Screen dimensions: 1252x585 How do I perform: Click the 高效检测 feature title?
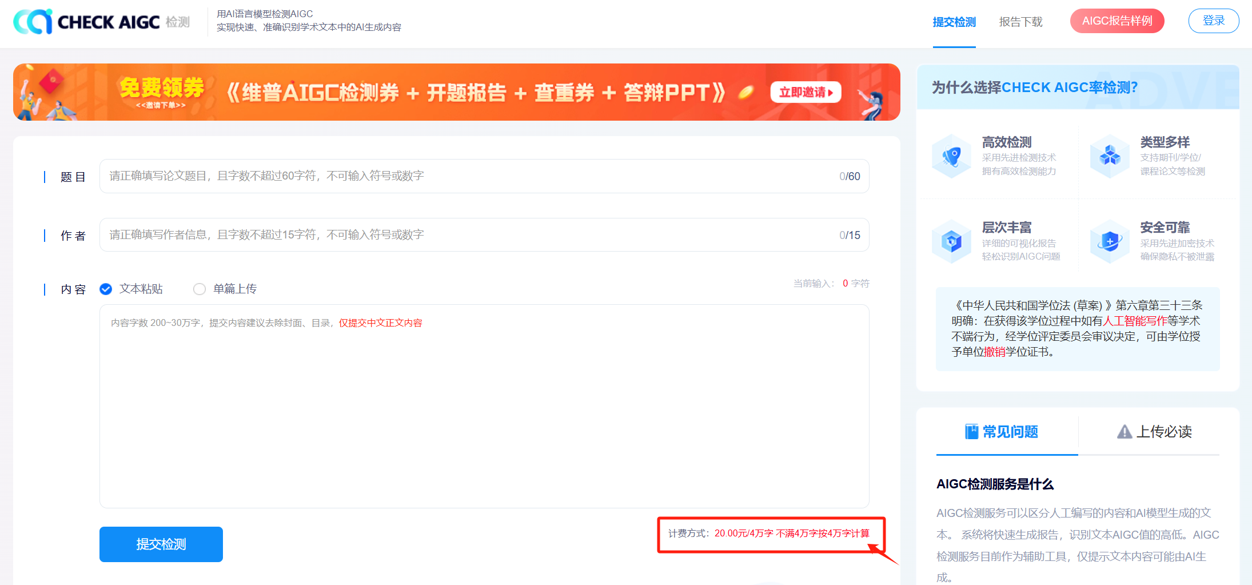[x=1007, y=142]
